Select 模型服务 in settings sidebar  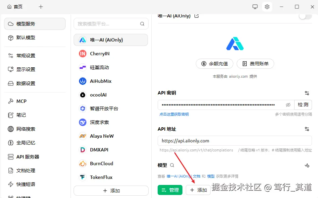[x=35, y=24]
